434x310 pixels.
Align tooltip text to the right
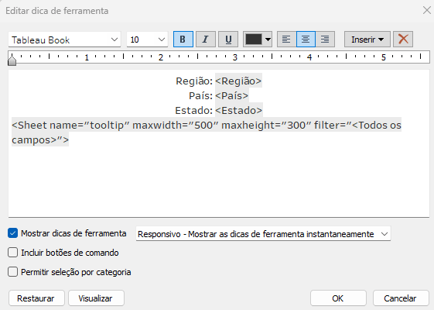tap(325, 39)
